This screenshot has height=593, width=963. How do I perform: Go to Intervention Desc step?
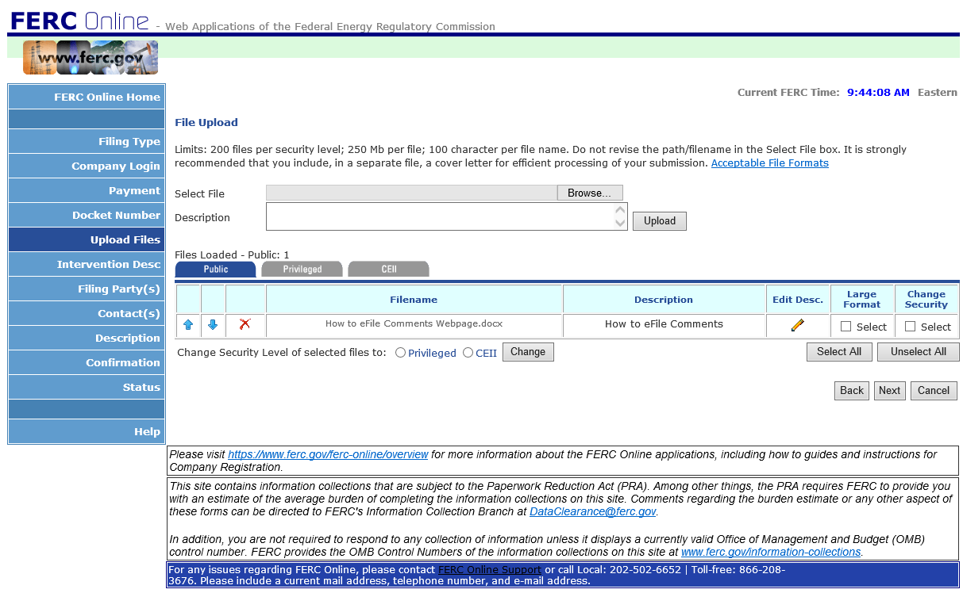point(87,264)
